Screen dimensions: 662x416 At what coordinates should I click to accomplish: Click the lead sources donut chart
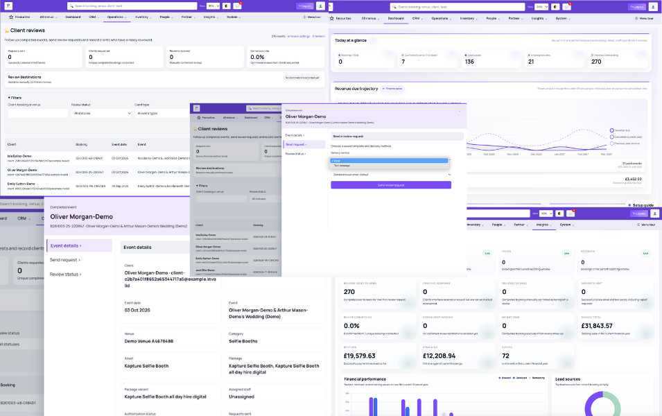pos(603,405)
